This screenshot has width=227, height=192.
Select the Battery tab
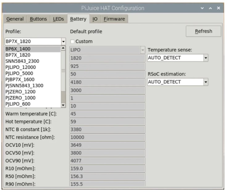point(78,19)
